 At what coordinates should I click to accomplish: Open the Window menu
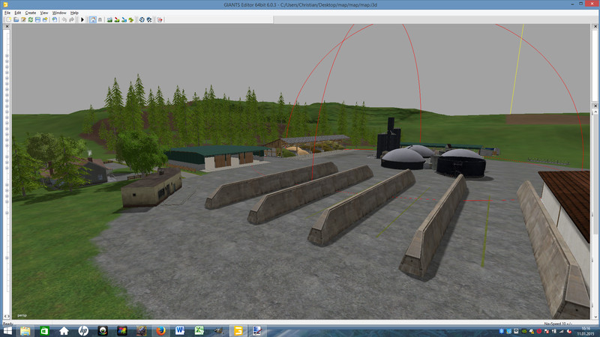(x=59, y=13)
